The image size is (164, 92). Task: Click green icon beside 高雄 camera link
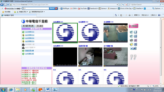[23, 51]
